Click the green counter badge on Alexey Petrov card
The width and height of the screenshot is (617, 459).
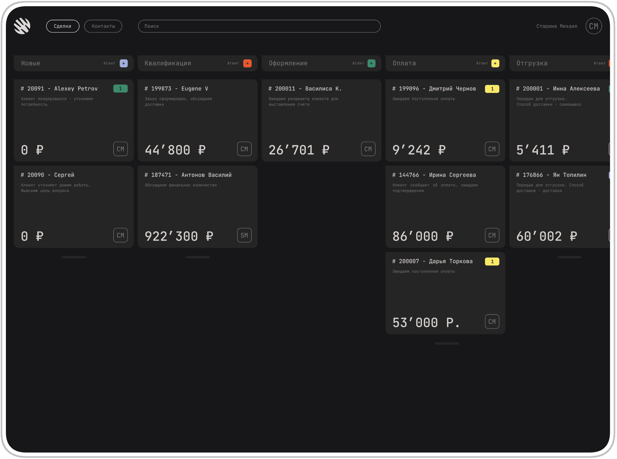point(120,88)
